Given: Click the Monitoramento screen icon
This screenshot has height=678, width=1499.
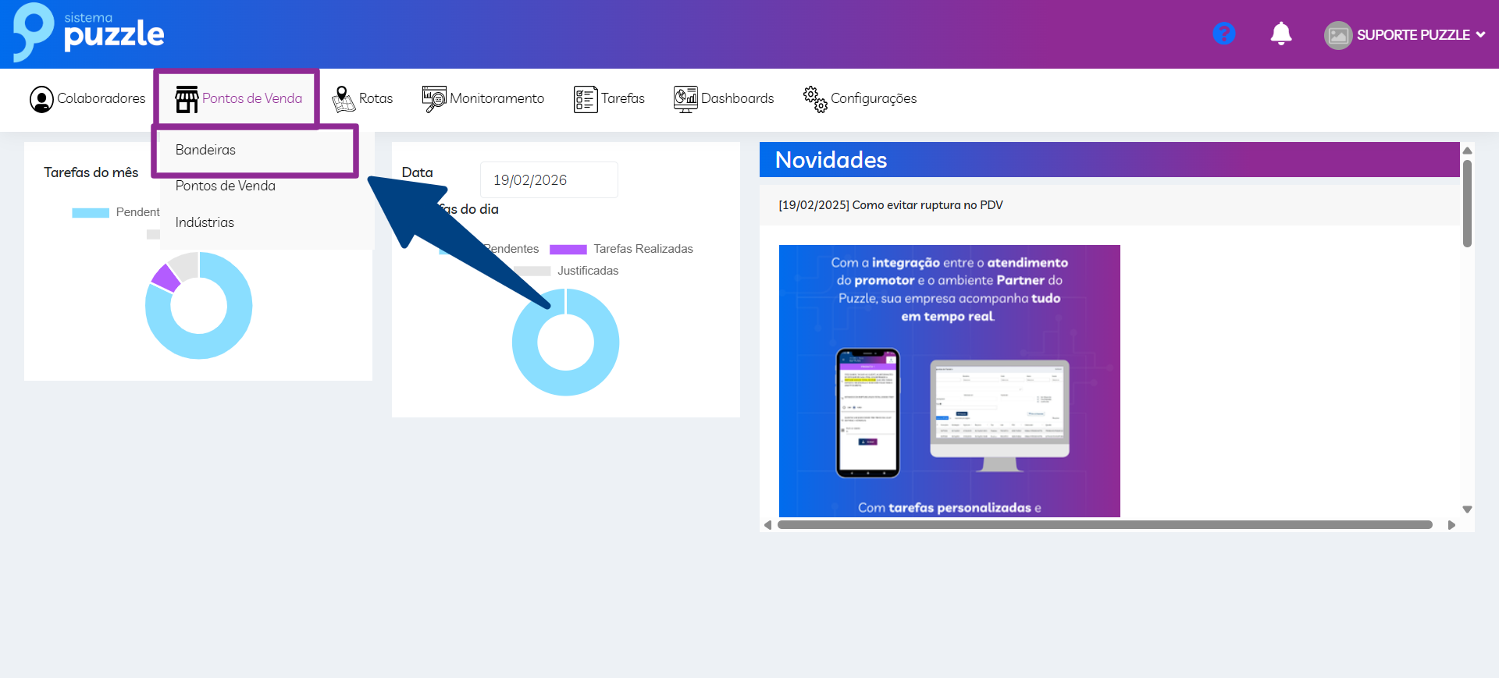Looking at the screenshot, I should tap(434, 99).
